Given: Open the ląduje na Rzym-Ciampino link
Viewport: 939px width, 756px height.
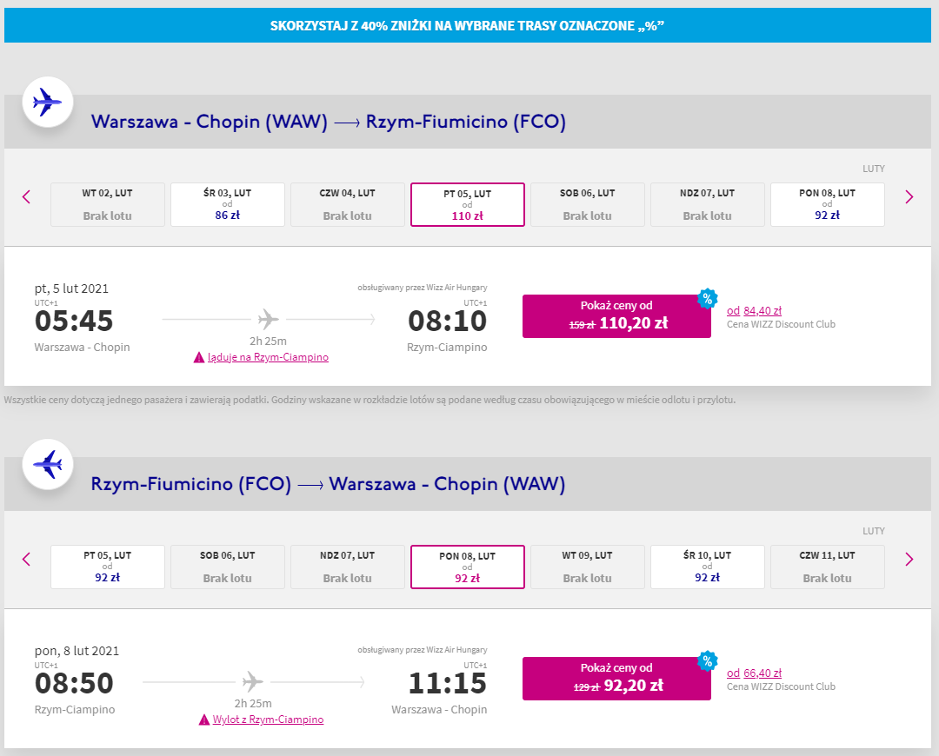Looking at the screenshot, I should (268, 357).
